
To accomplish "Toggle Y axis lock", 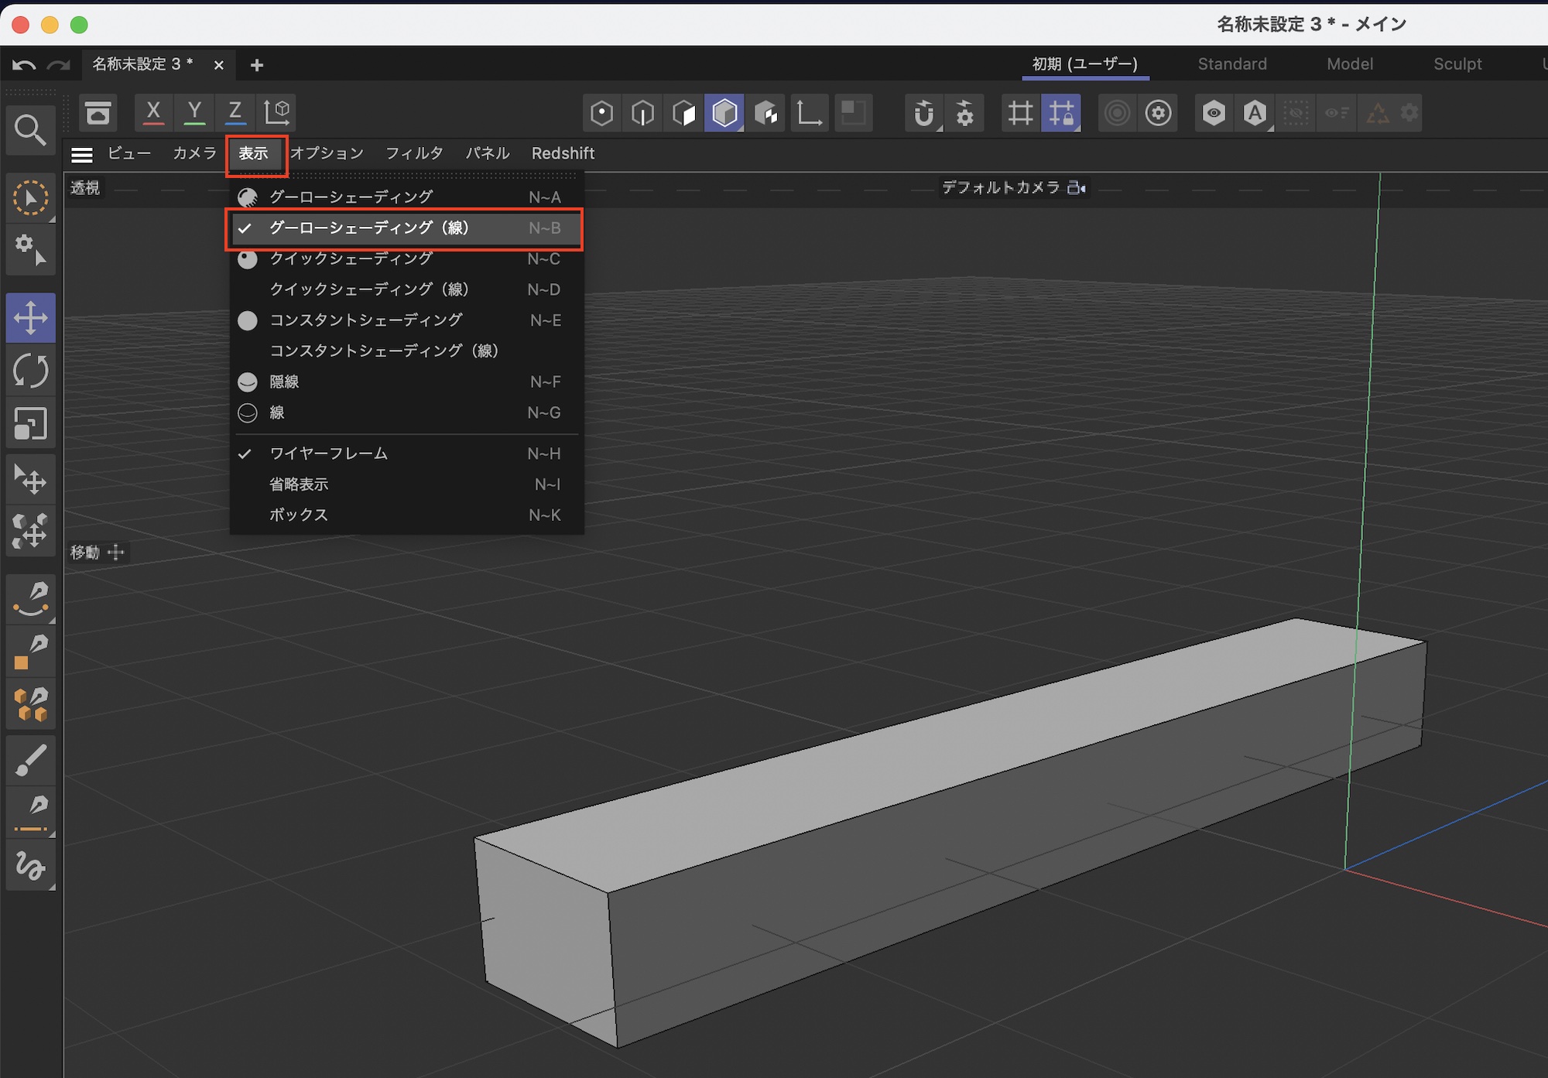I will coord(194,113).
